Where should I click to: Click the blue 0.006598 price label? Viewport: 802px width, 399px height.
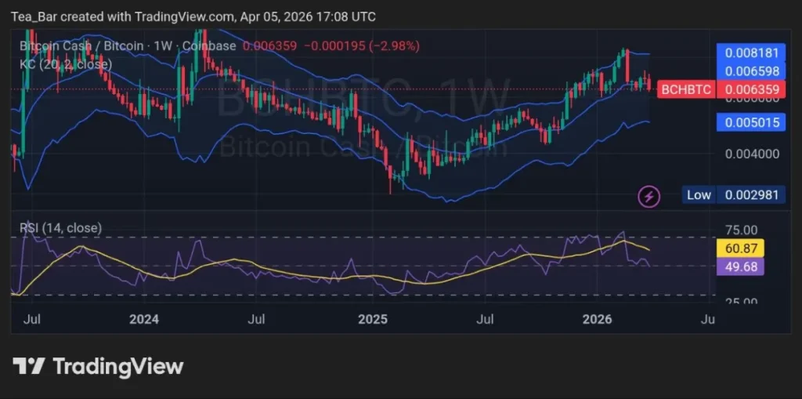tap(752, 71)
